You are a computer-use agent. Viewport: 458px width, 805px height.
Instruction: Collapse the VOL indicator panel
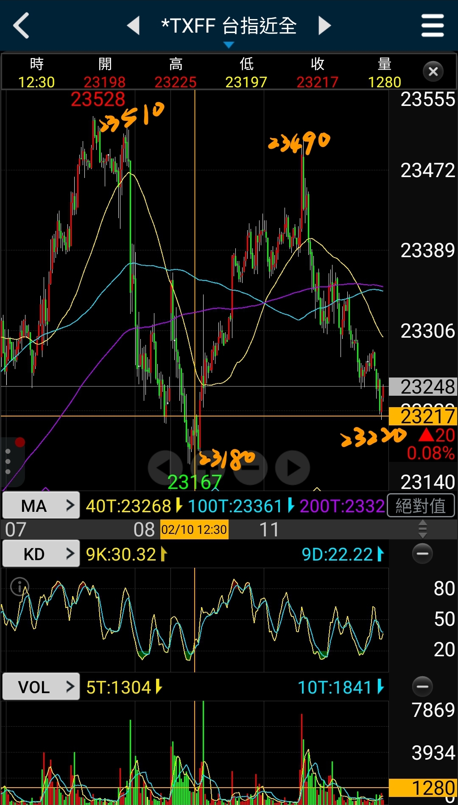click(422, 687)
